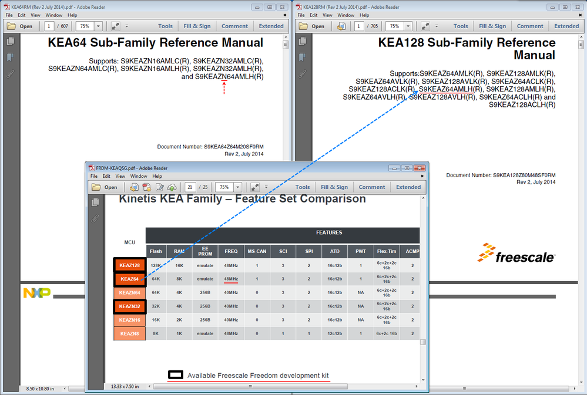The image size is (587, 395).
Task: Click '8.50 x 10.80 in' page size in KEA64RM
Action: 40,389
